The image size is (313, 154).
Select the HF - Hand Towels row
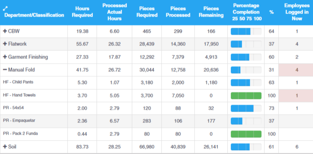click(23, 95)
